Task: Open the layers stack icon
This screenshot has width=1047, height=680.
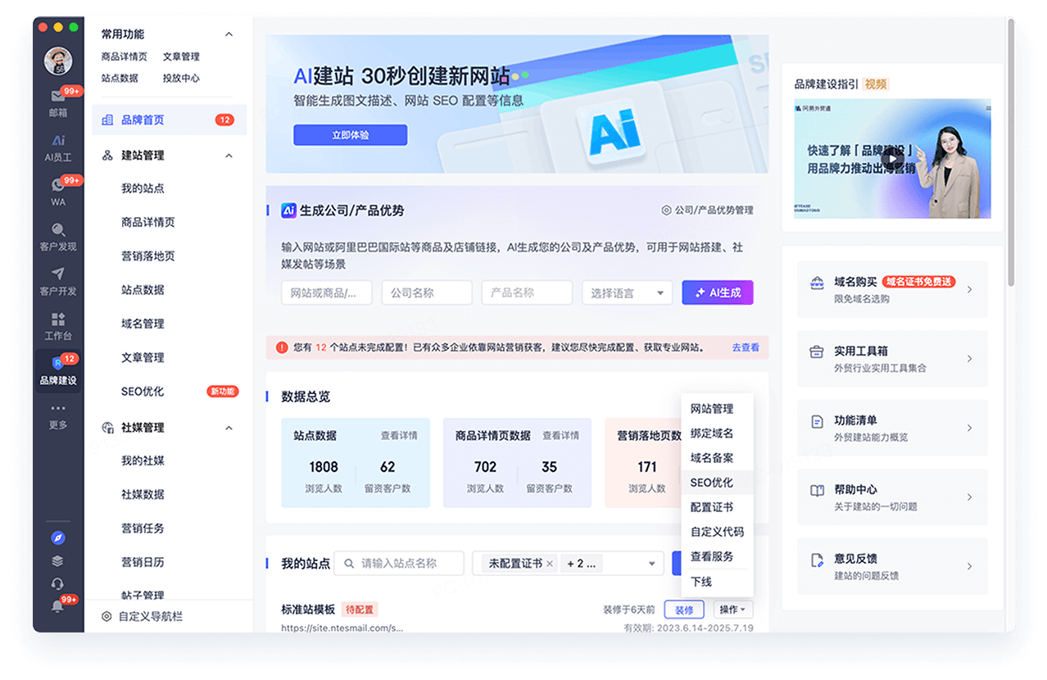Action: [x=58, y=560]
